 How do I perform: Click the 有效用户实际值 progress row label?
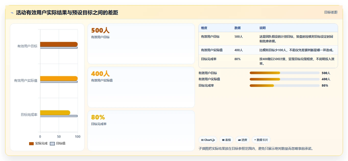pos(209,79)
